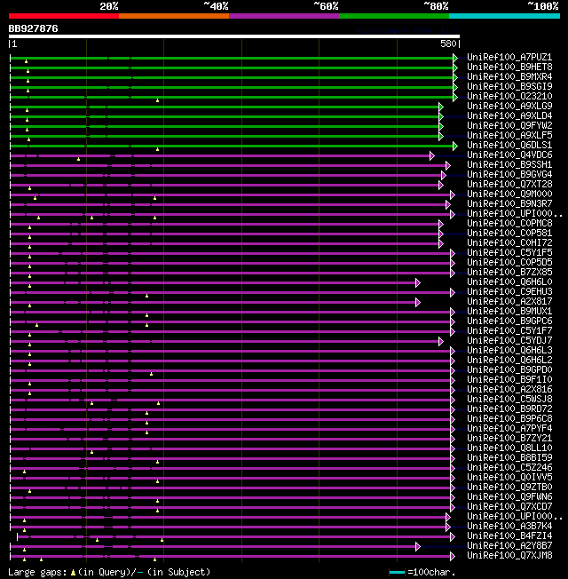Select the UniRef100_Q9ZTB0 label

[x=509, y=487]
